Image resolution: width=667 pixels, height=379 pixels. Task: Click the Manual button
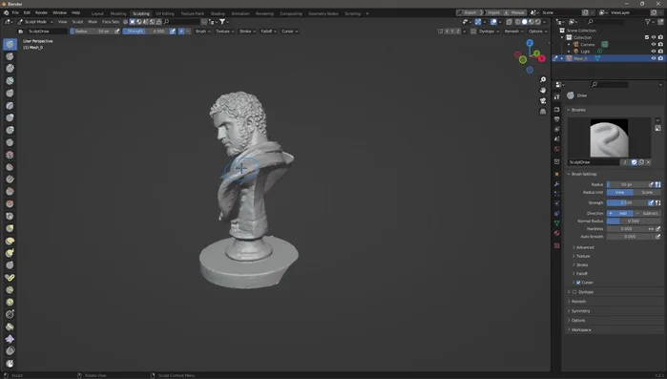point(515,12)
